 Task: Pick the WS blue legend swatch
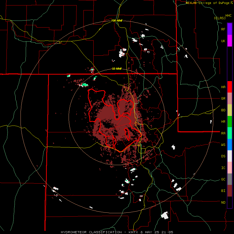(x=230, y=145)
